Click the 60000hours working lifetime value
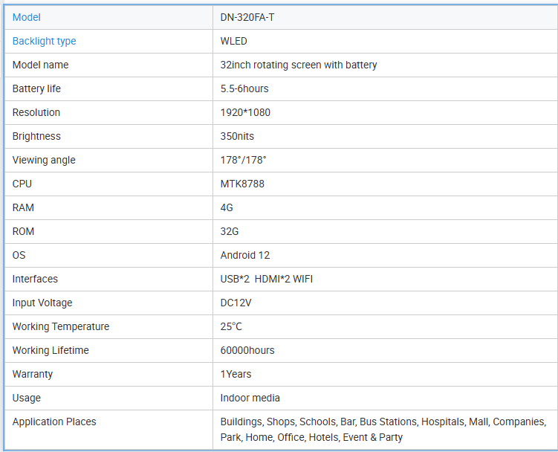Image resolution: width=558 pixels, height=452 pixels. coord(247,350)
